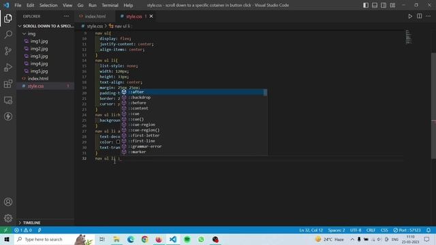The height and width of the screenshot is (245, 436).
Task: Open the Help menu
Action: tap(128, 5)
